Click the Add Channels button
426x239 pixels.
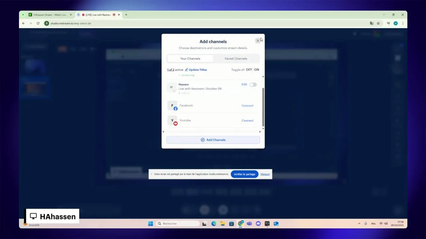[x=213, y=140]
